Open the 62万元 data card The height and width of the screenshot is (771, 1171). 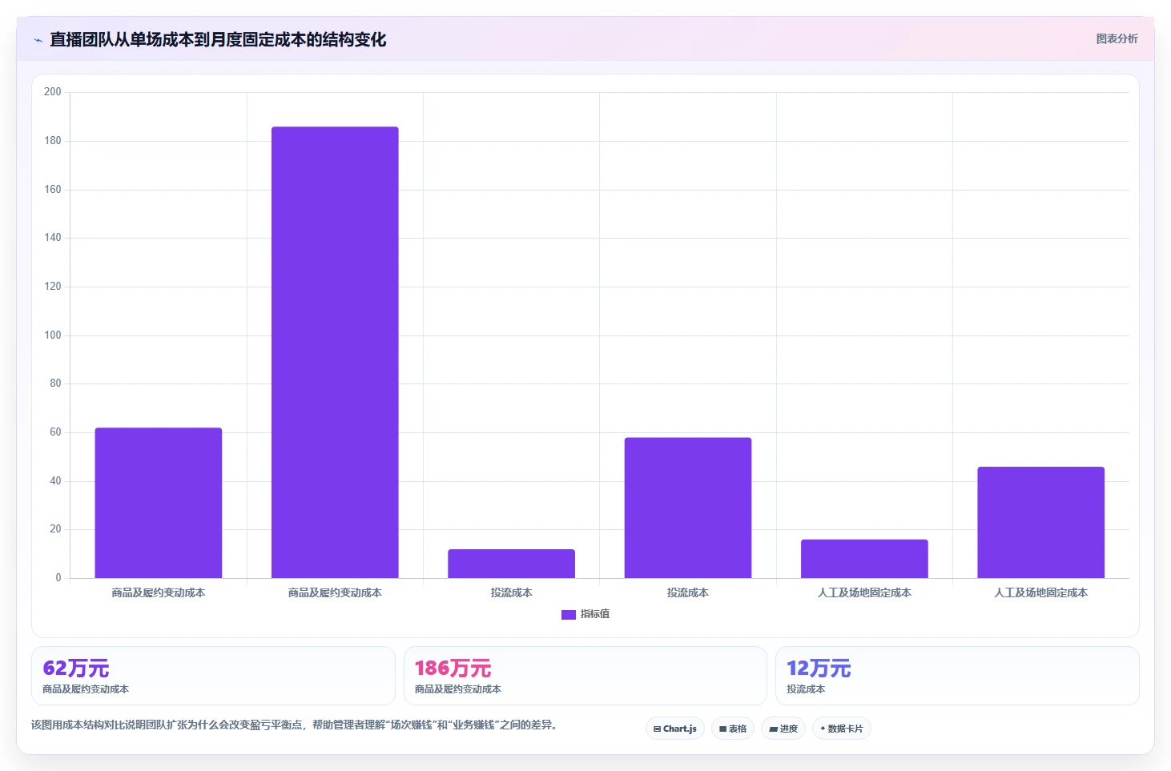tap(213, 676)
